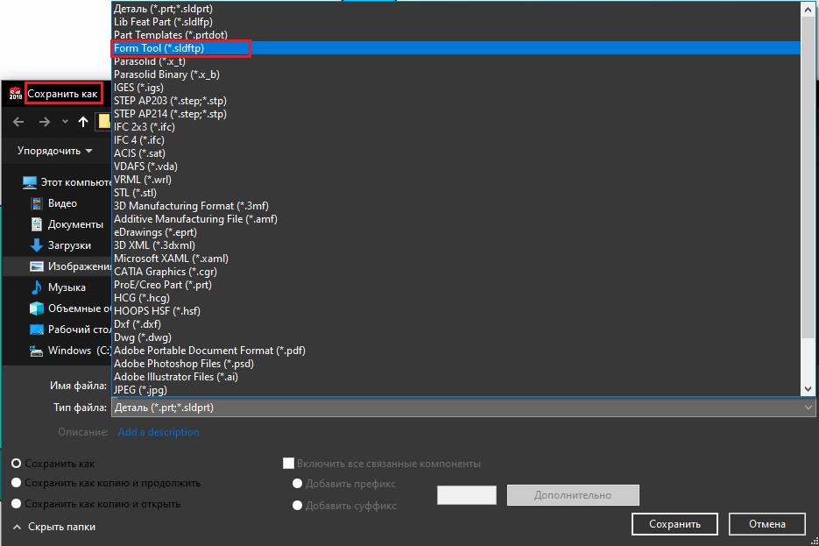Select Additive Manufacturing File (*.amf)
Viewport: 819px width, 546px height.
(x=456, y=219)
